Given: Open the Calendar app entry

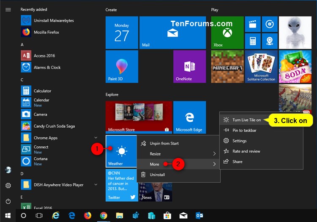Looking at the screenshot, I should coord(59,102).
